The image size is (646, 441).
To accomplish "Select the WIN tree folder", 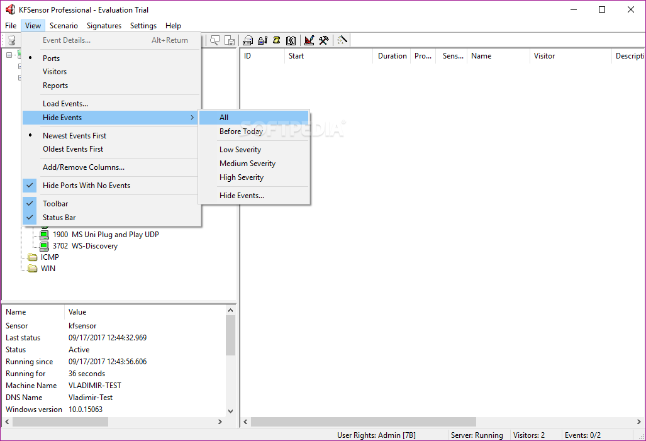I will (48, 269).
